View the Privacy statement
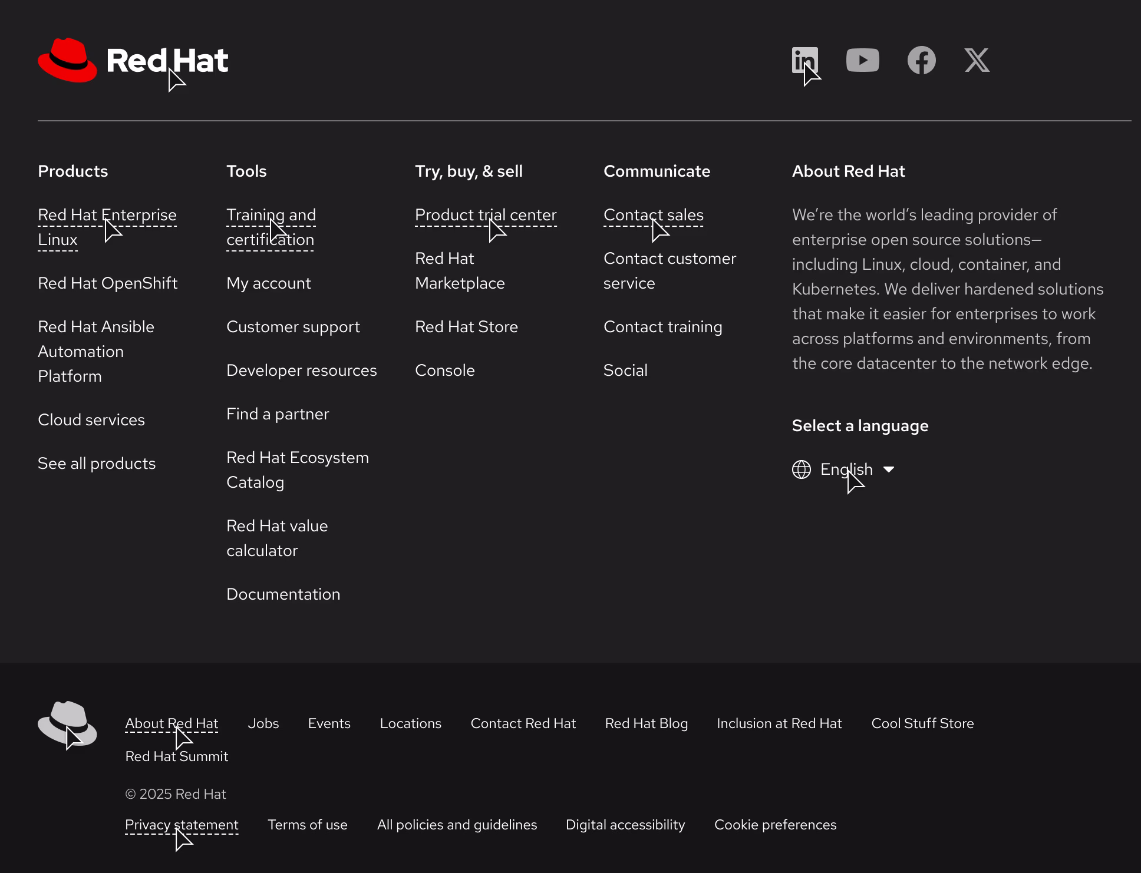This screenshot has height=873, width=1141. (182, 825)
